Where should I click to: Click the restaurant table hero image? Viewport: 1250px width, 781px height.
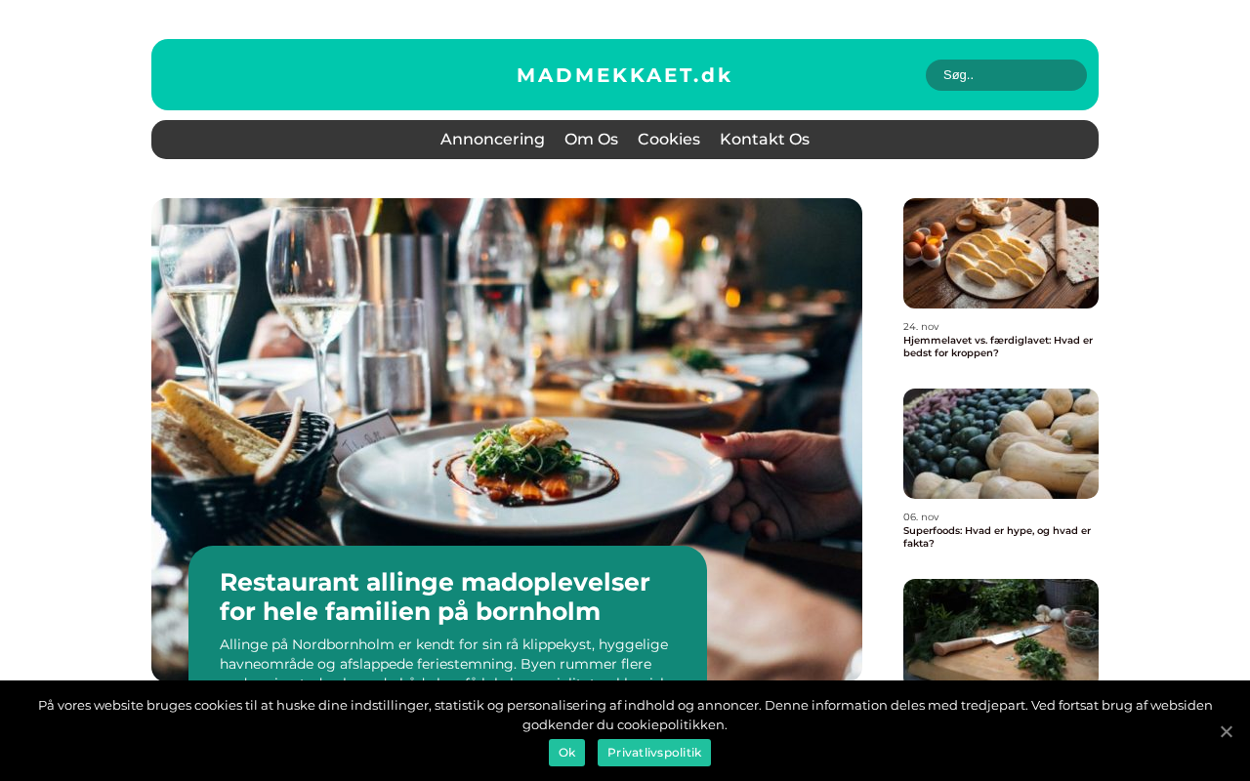pyautogui.click(x=507, y=371)
